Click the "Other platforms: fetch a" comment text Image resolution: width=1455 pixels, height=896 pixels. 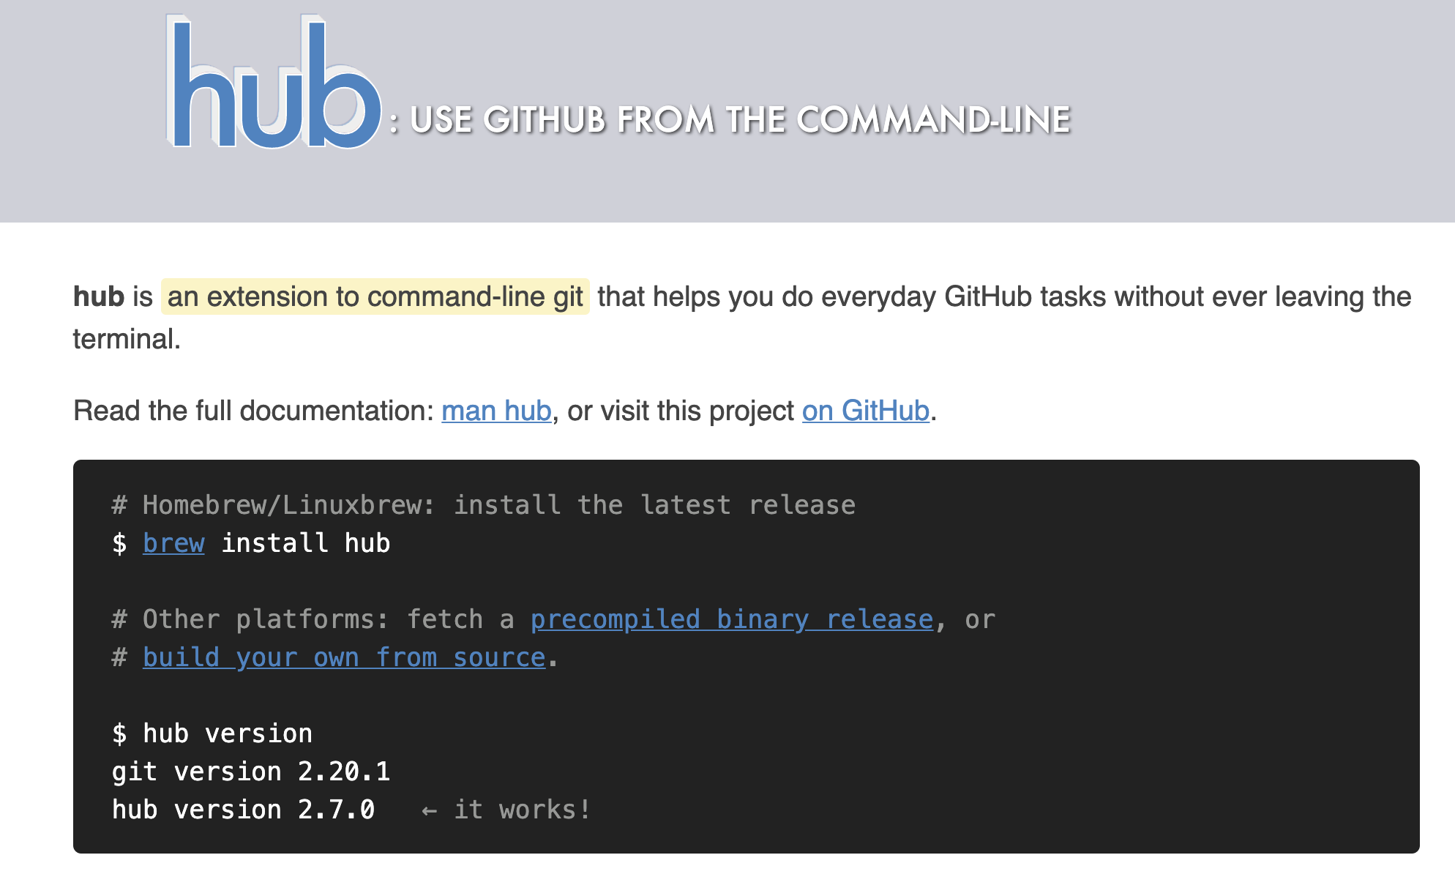tap(313, 619)
